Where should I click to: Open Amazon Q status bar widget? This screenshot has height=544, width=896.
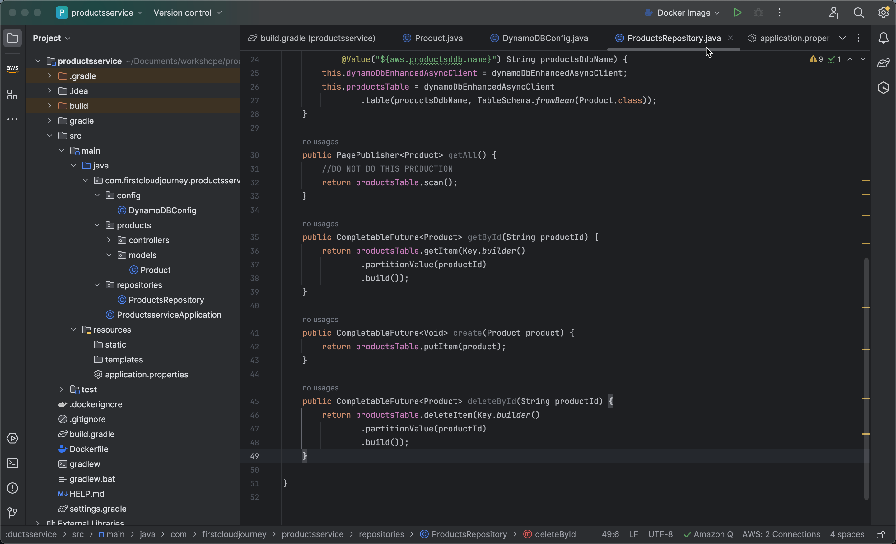(x=708, y=535)
